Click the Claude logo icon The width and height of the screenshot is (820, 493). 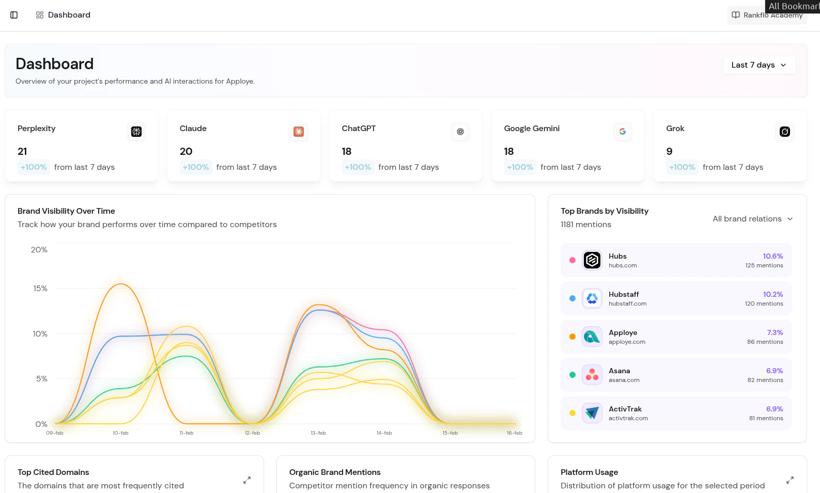(x=299, y=132)
